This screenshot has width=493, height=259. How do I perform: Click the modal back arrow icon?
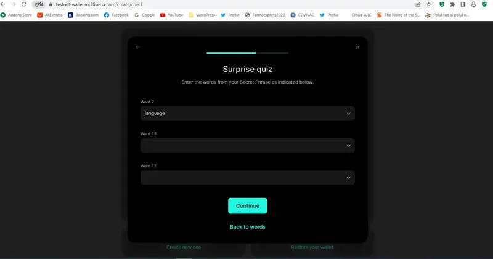pyautogui.click(x=137, y=47)
